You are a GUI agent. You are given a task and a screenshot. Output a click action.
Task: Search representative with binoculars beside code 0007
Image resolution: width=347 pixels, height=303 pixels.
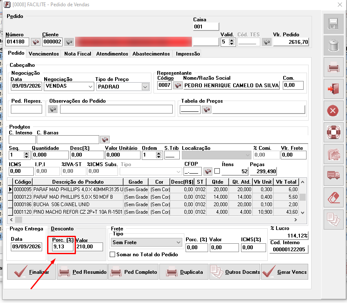point(178,85)
